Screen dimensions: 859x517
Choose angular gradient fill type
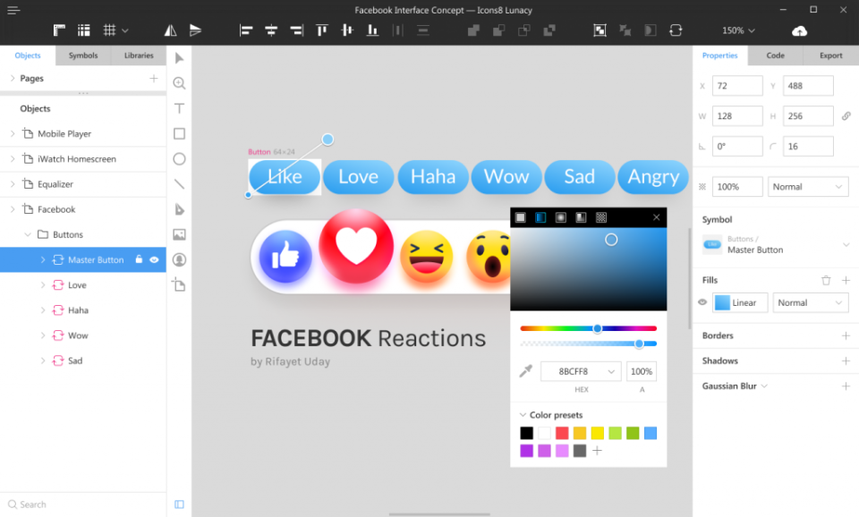click(582, 217)
